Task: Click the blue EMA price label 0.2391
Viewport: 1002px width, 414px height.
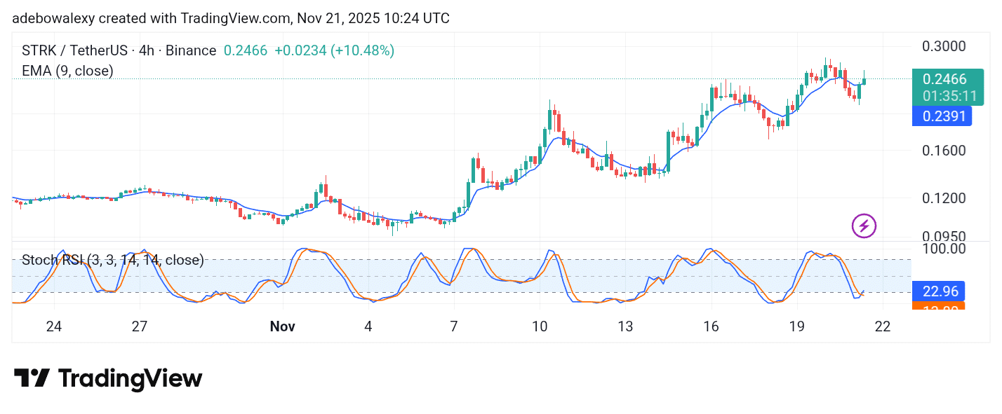Action: pos(942,116)
